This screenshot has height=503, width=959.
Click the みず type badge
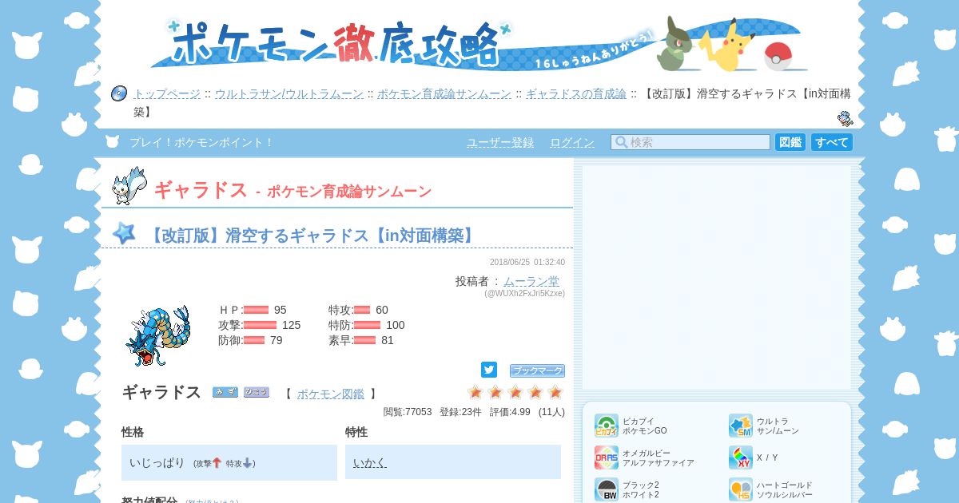coord(225,392)
